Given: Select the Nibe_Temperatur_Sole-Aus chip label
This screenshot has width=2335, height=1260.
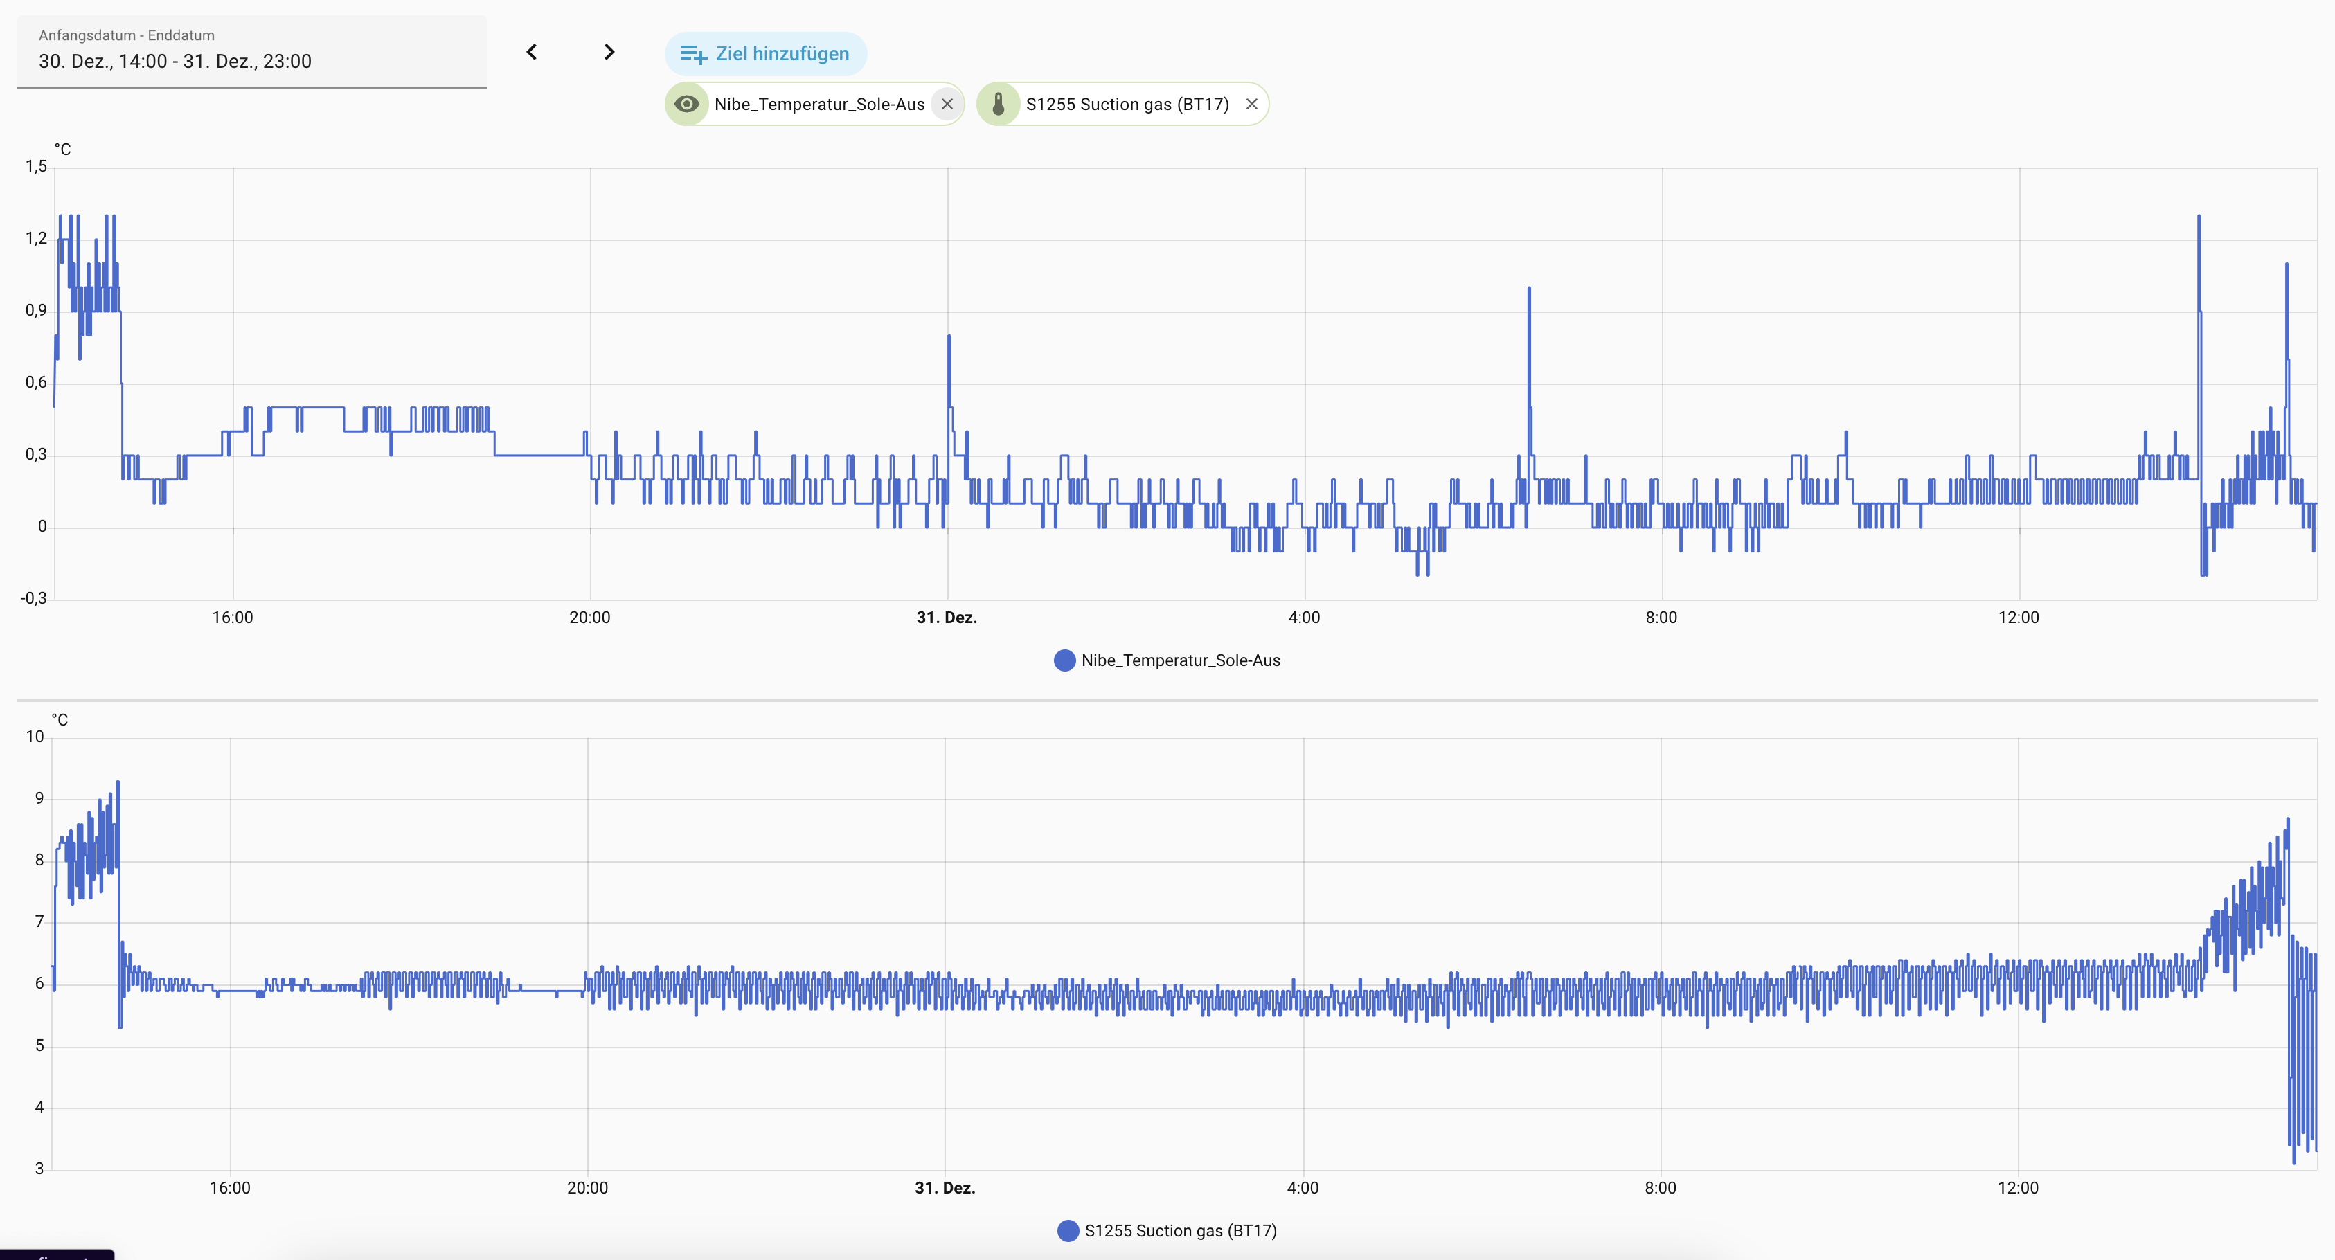Looking at the screenshot, I should pyautogui.click(x=819, y=105).
